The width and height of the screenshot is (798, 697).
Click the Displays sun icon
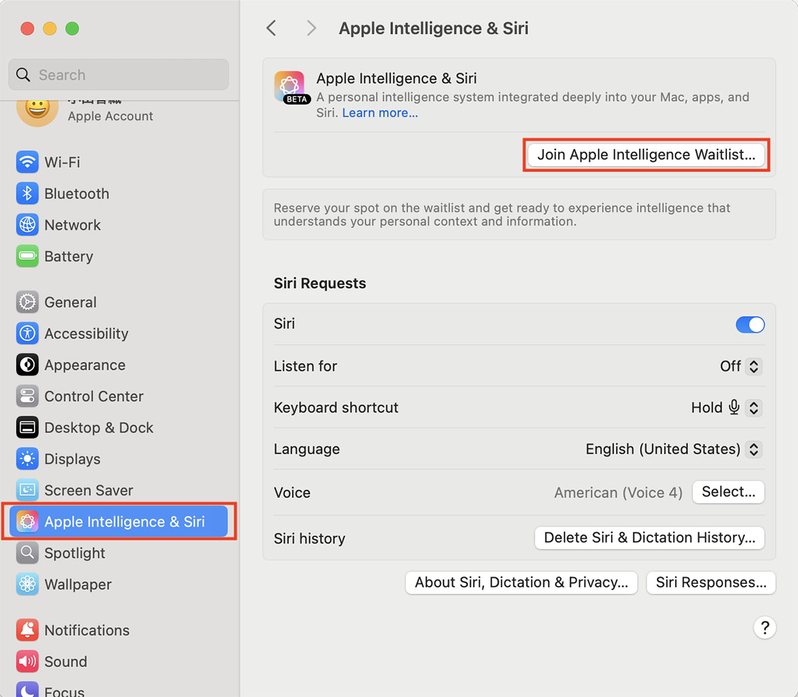27,459
